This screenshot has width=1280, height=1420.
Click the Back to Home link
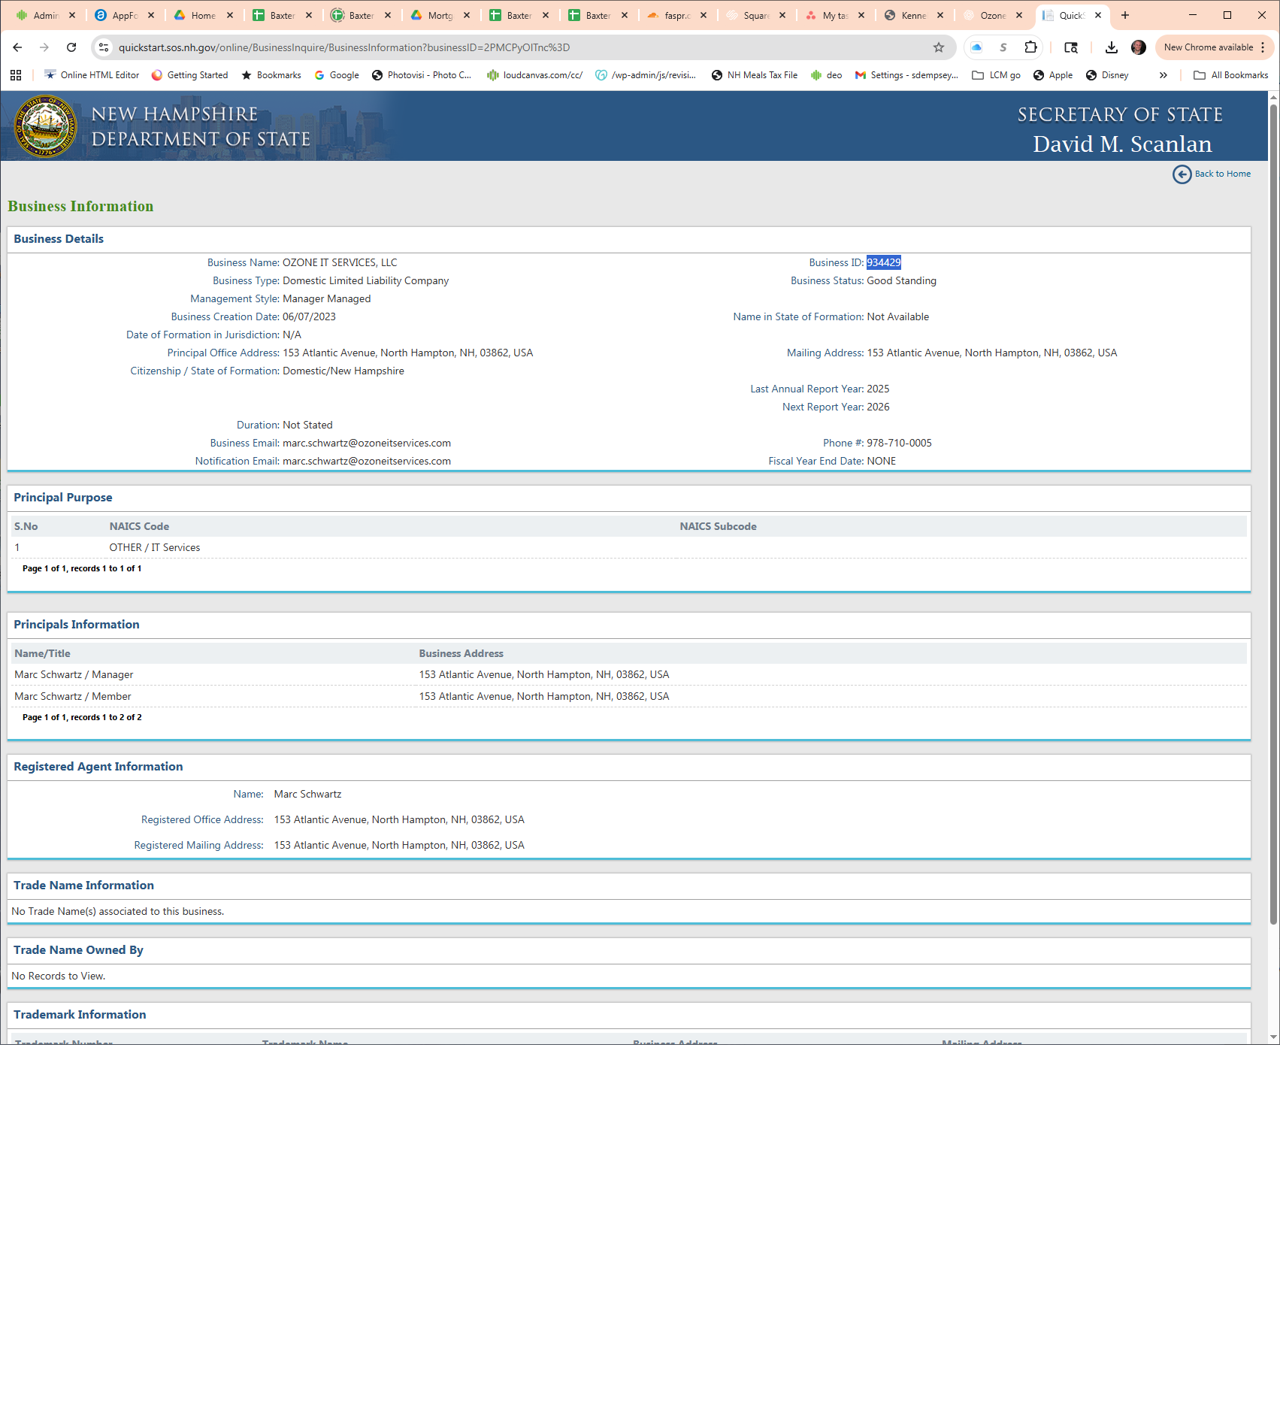click(x=1212, y=174)
